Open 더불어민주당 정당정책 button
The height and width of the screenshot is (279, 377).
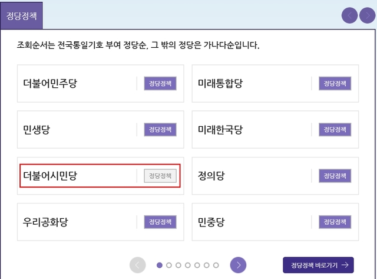click(x=160, y=84)
